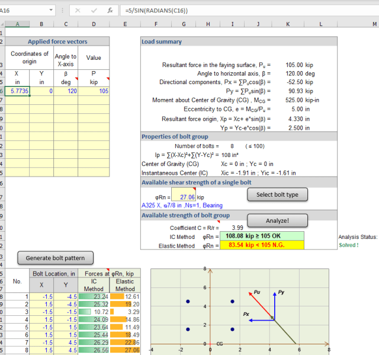
Task: Click the Enter checkmark icon in formula bar
Action: click(x=94, y=10)
